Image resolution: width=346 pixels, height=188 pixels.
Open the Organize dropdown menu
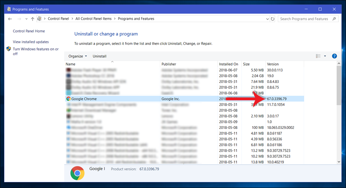[x=78, y=56]
